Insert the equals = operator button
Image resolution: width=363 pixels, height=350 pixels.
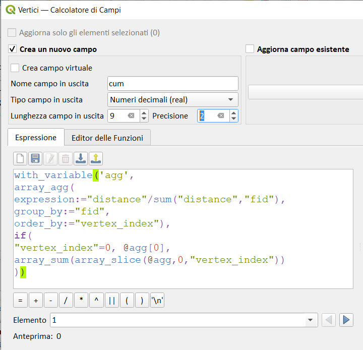[20, 301]
